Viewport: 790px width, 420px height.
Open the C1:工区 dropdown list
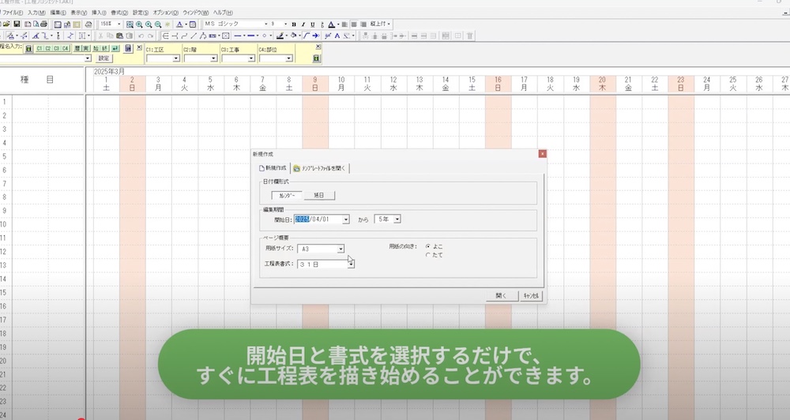[176, 58]
